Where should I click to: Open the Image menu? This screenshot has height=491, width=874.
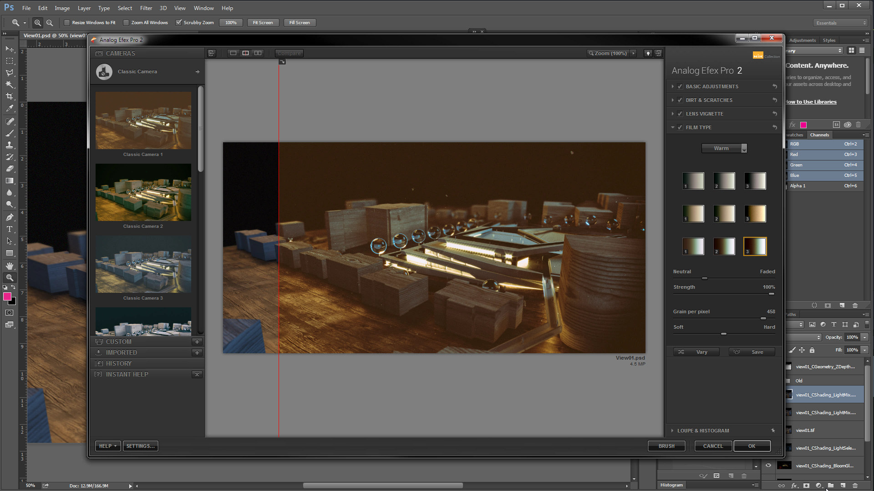(x=62, y=8)
